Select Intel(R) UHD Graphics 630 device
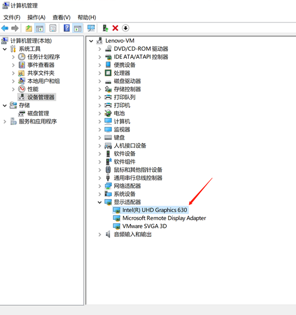 tap(155, 210)
